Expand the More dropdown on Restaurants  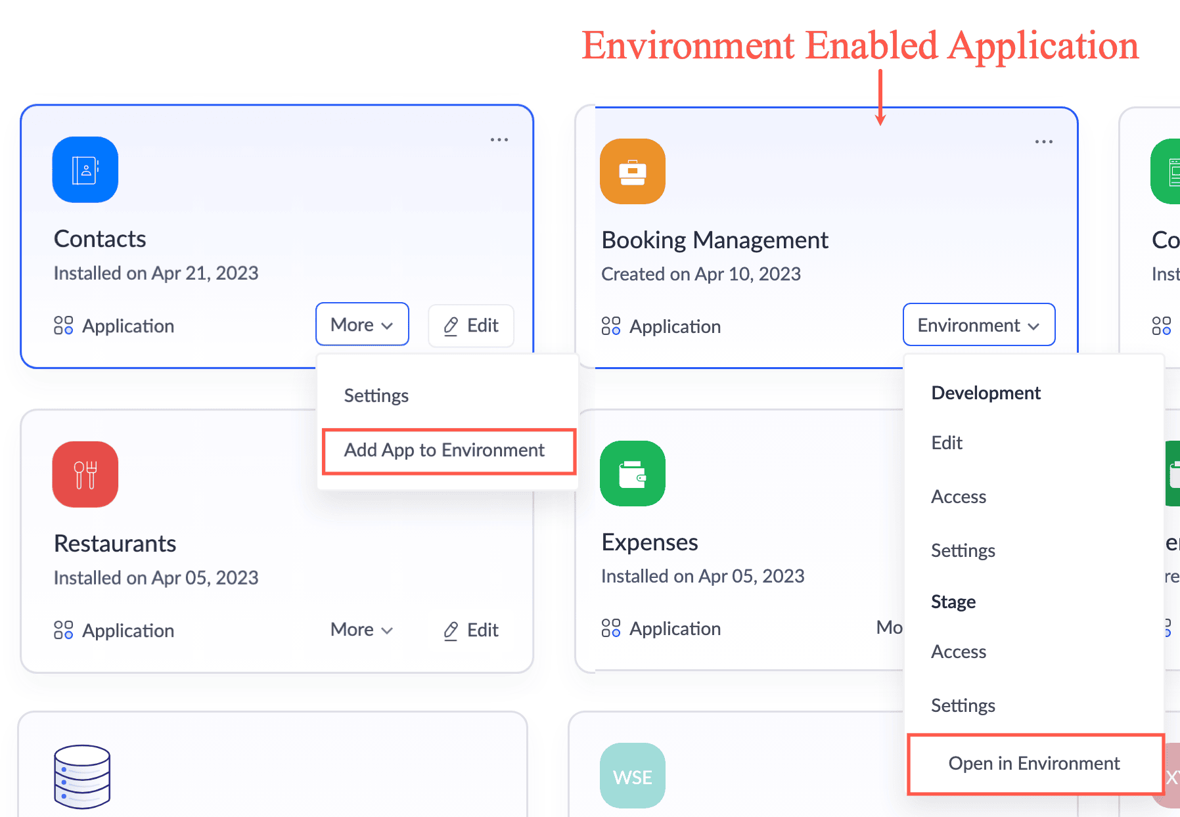tap(361, 630)
